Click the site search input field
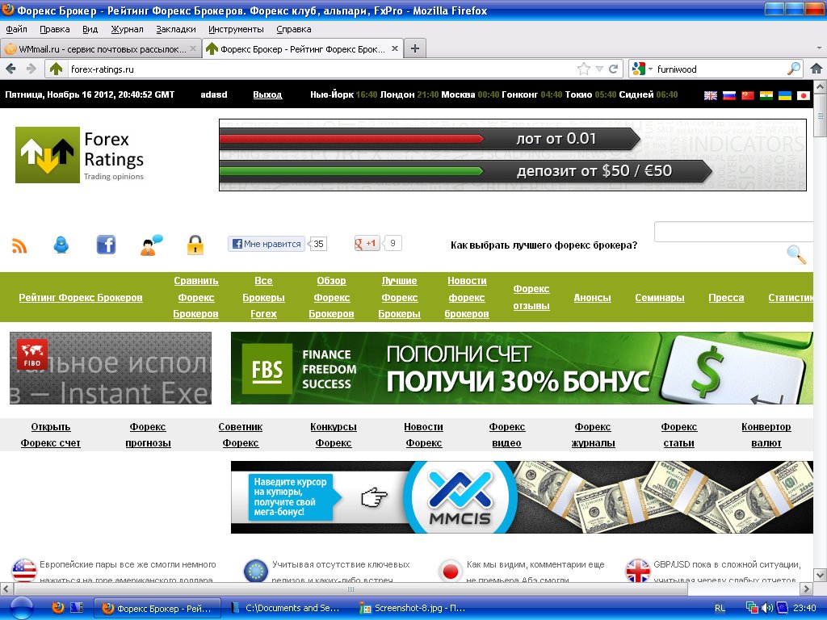 (x=733, y=232)
